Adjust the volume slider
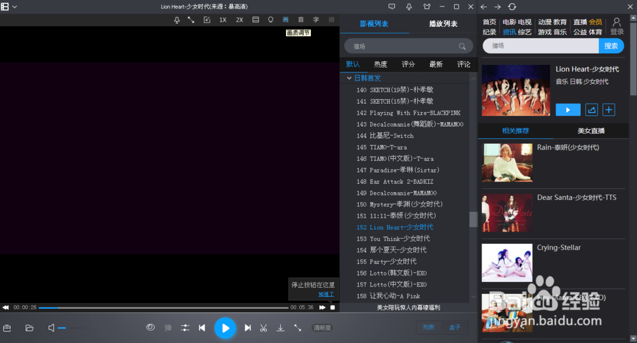Image resolution: width=637 pixels, height=343 pixels. pos(71,328)
